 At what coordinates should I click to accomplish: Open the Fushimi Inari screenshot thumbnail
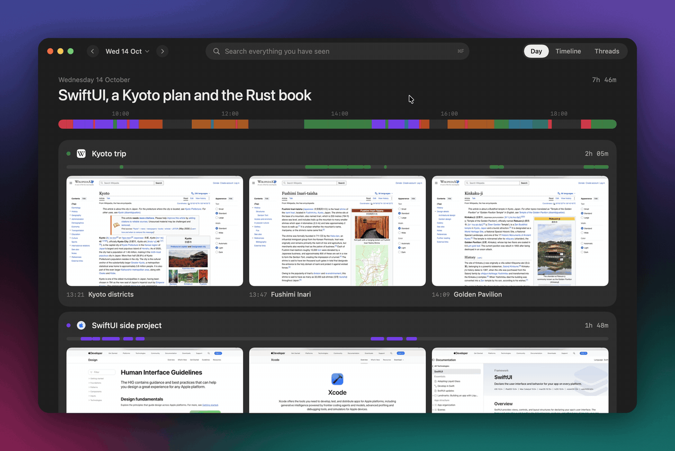tap(337, 231)
